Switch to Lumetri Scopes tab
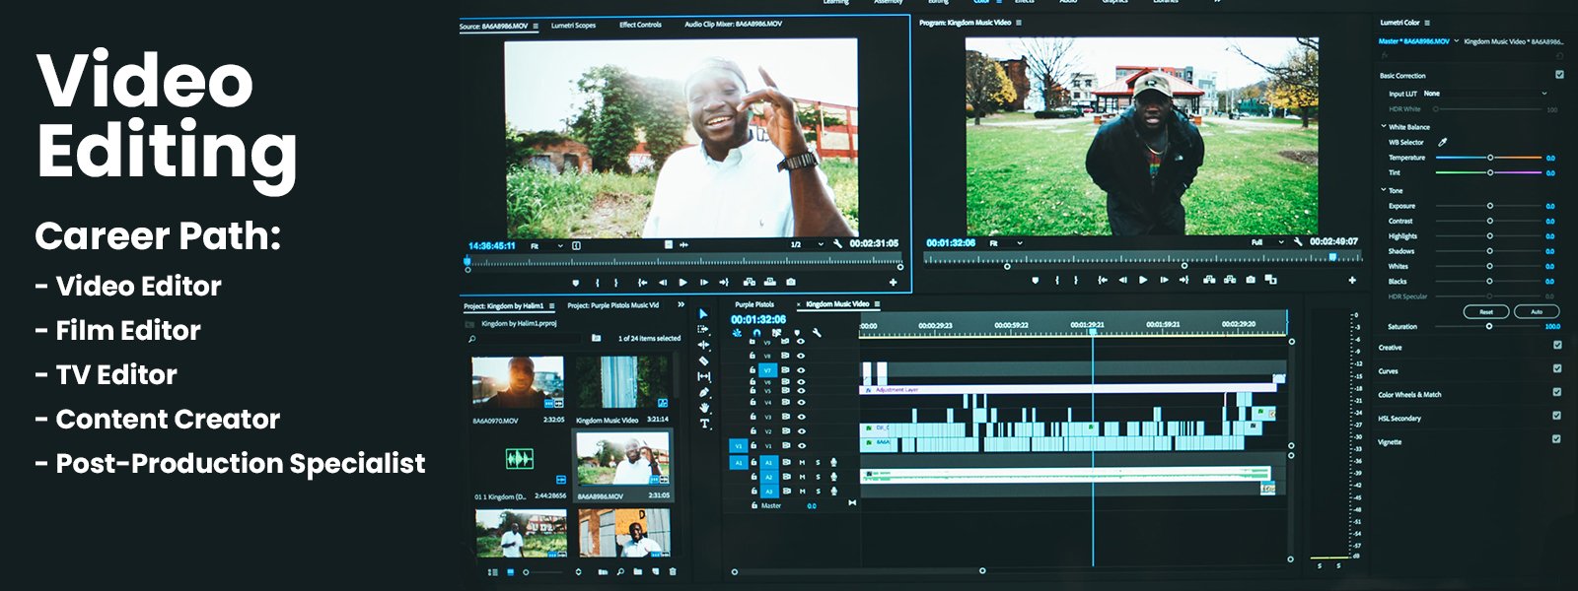Screen dimensions: 1578x591 [573, 25]
